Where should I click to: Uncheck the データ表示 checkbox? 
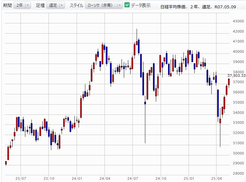tap(127, 5)
